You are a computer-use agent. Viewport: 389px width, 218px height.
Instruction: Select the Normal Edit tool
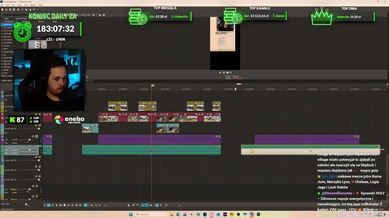click(x=85, y=205)
